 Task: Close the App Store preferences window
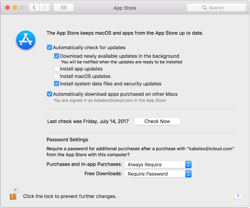click(x=8, y=8)
